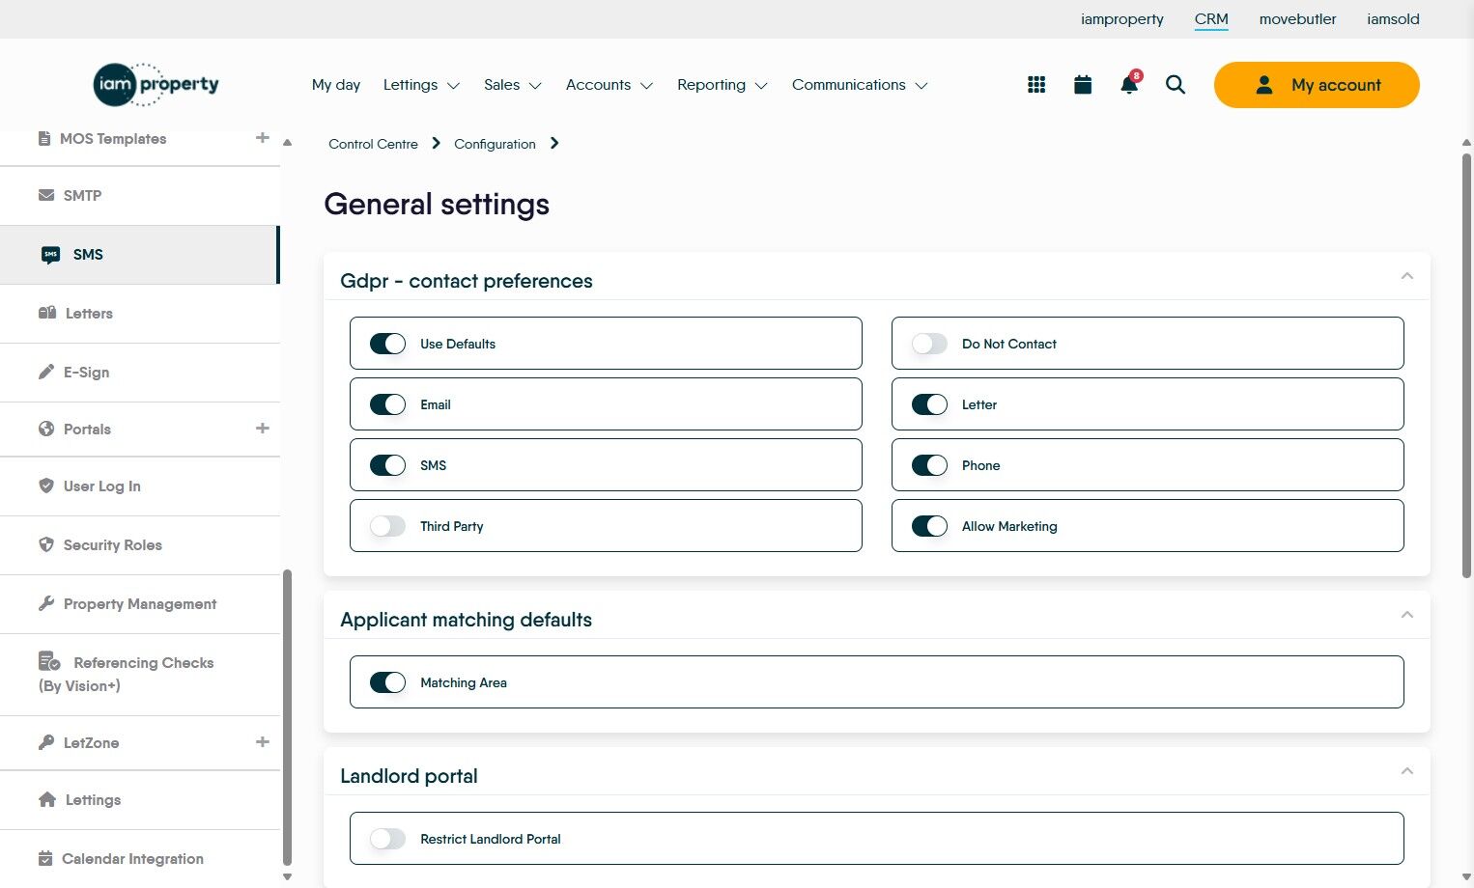Open the calendar icon in header
The image size is (1474, 888).
(x=1083, y=85)
